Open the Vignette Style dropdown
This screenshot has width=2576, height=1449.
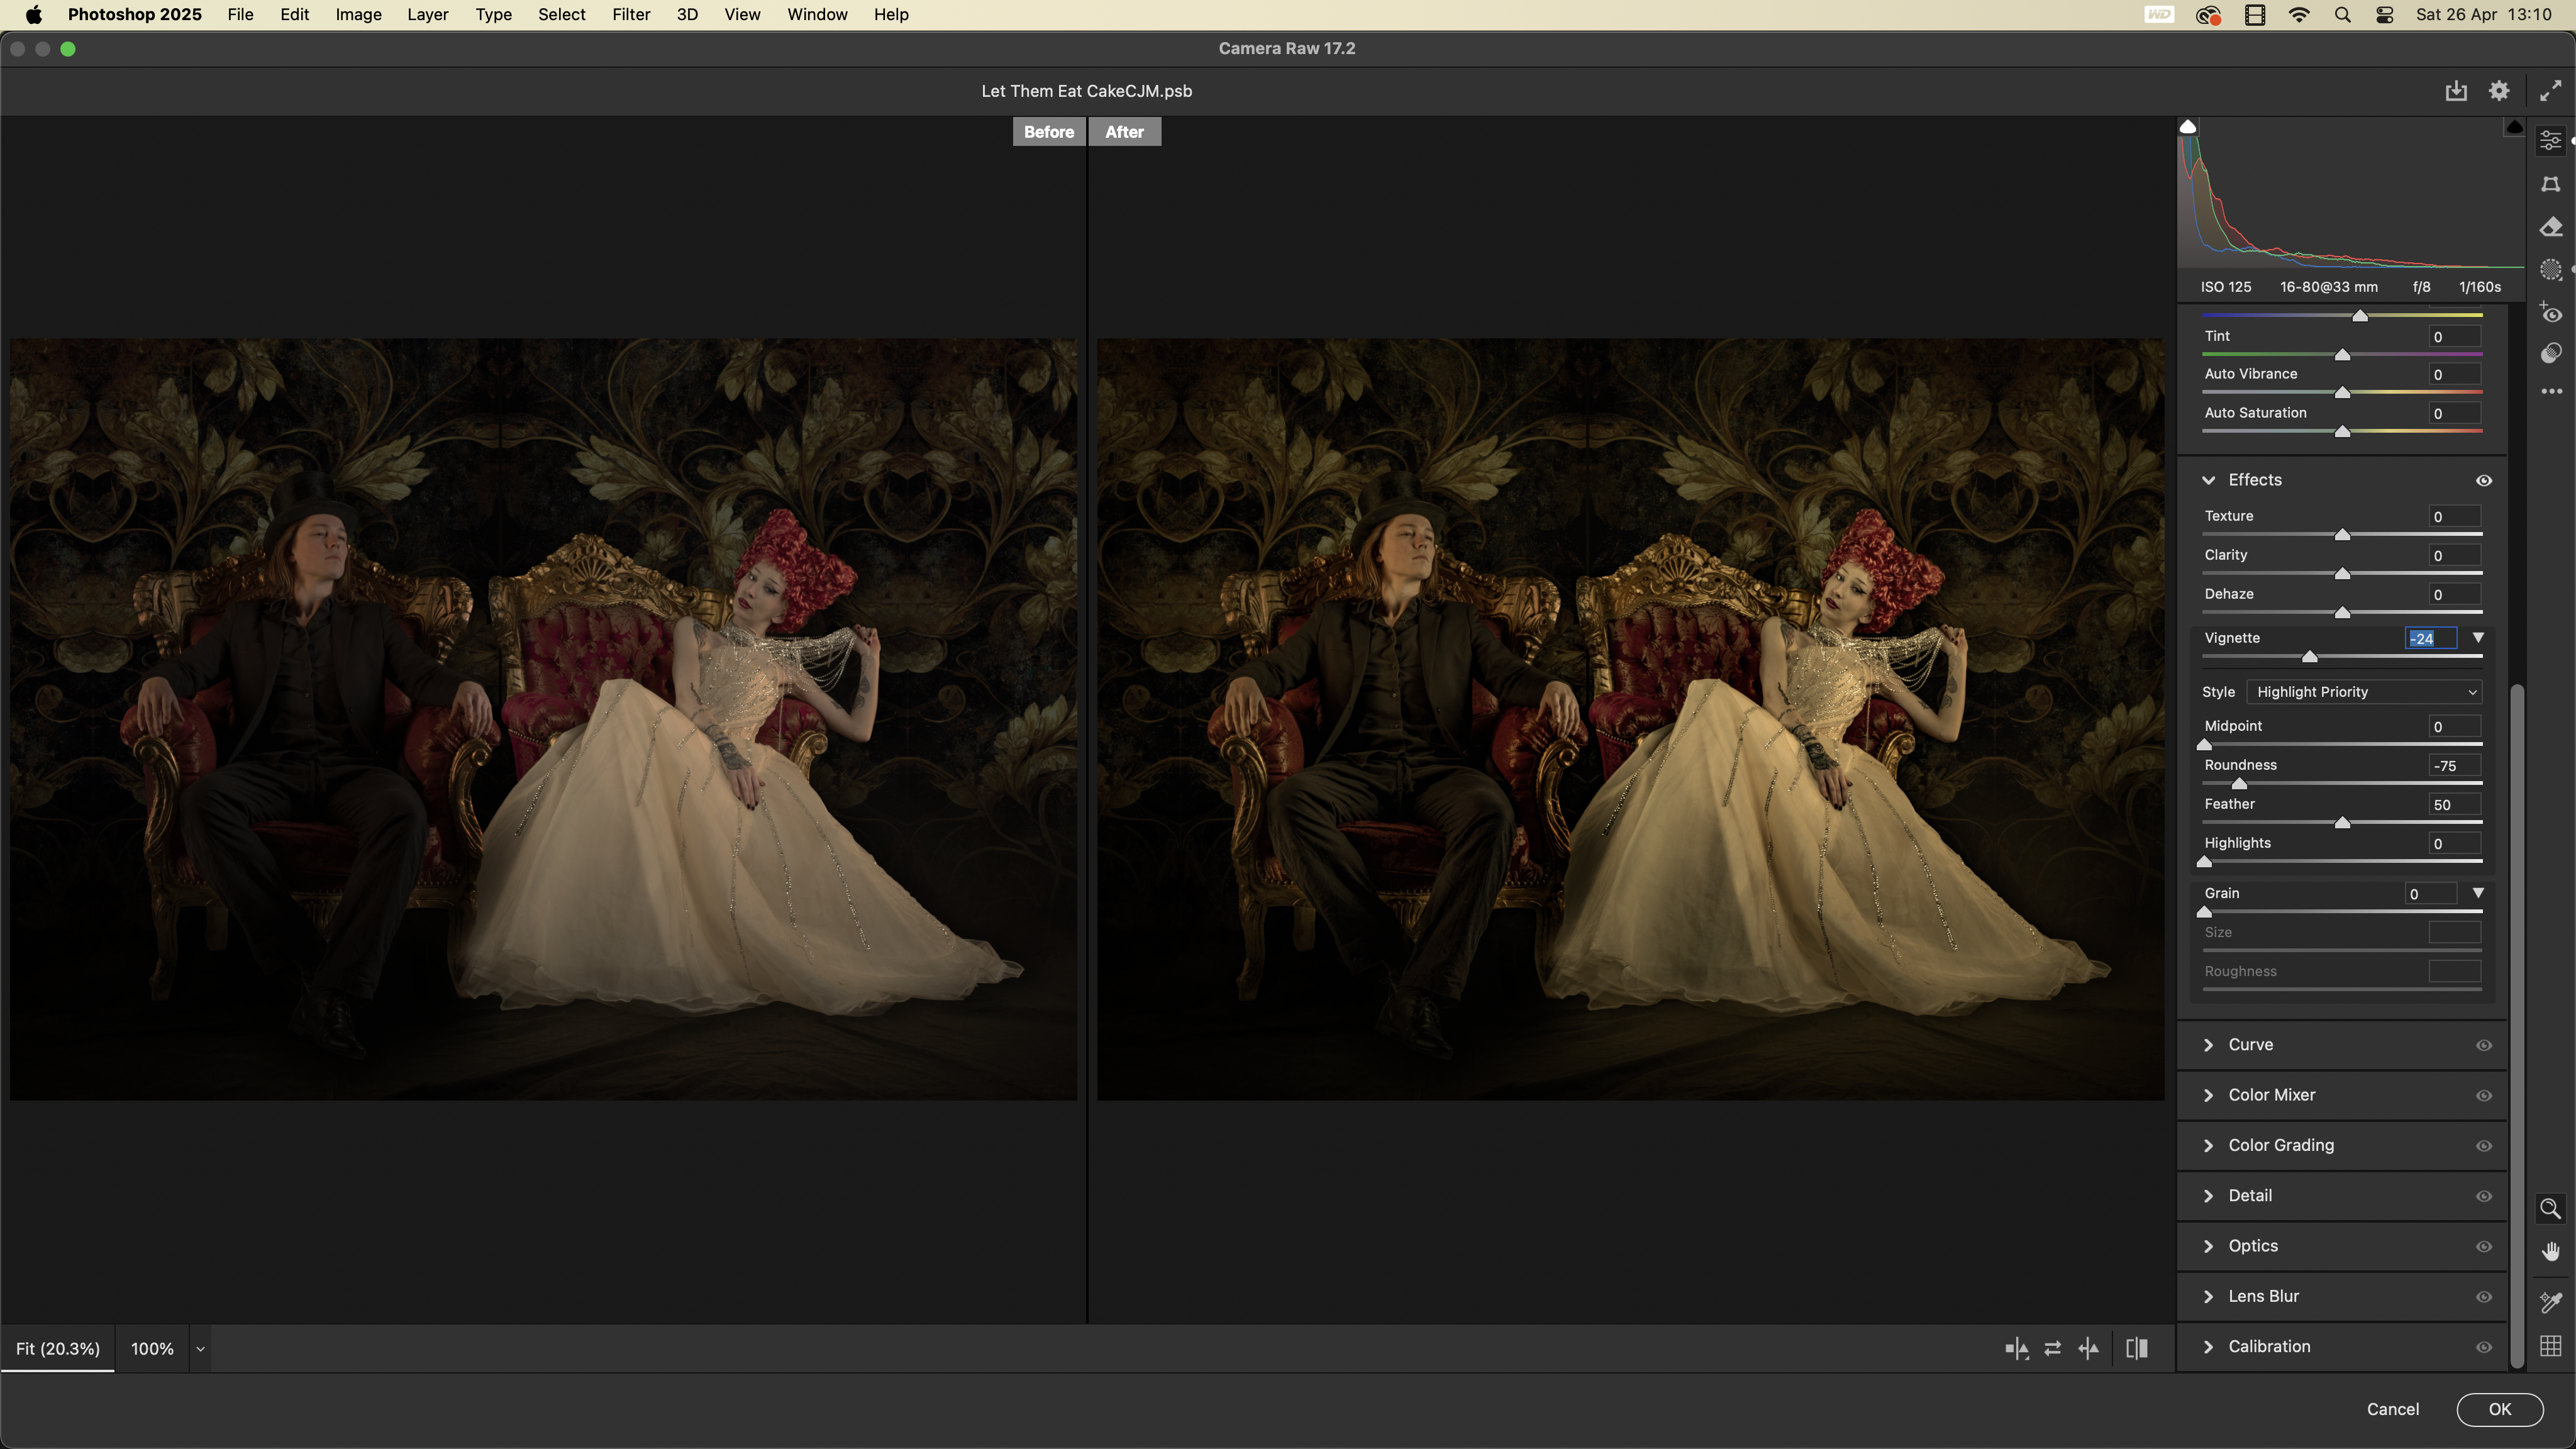point(2364,692)
